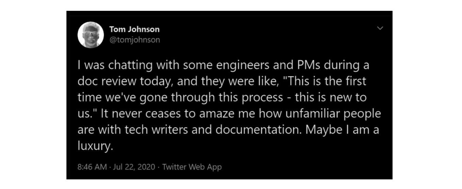Open the 8:46 AM timestamp link
462x189 pixels.
pyautogui.click(x=93, y=167)
